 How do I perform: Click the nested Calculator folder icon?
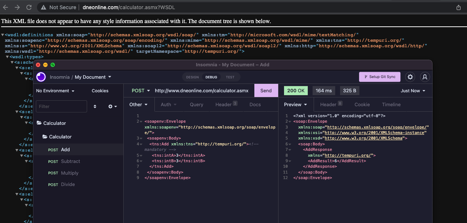(x=45, y=137)
